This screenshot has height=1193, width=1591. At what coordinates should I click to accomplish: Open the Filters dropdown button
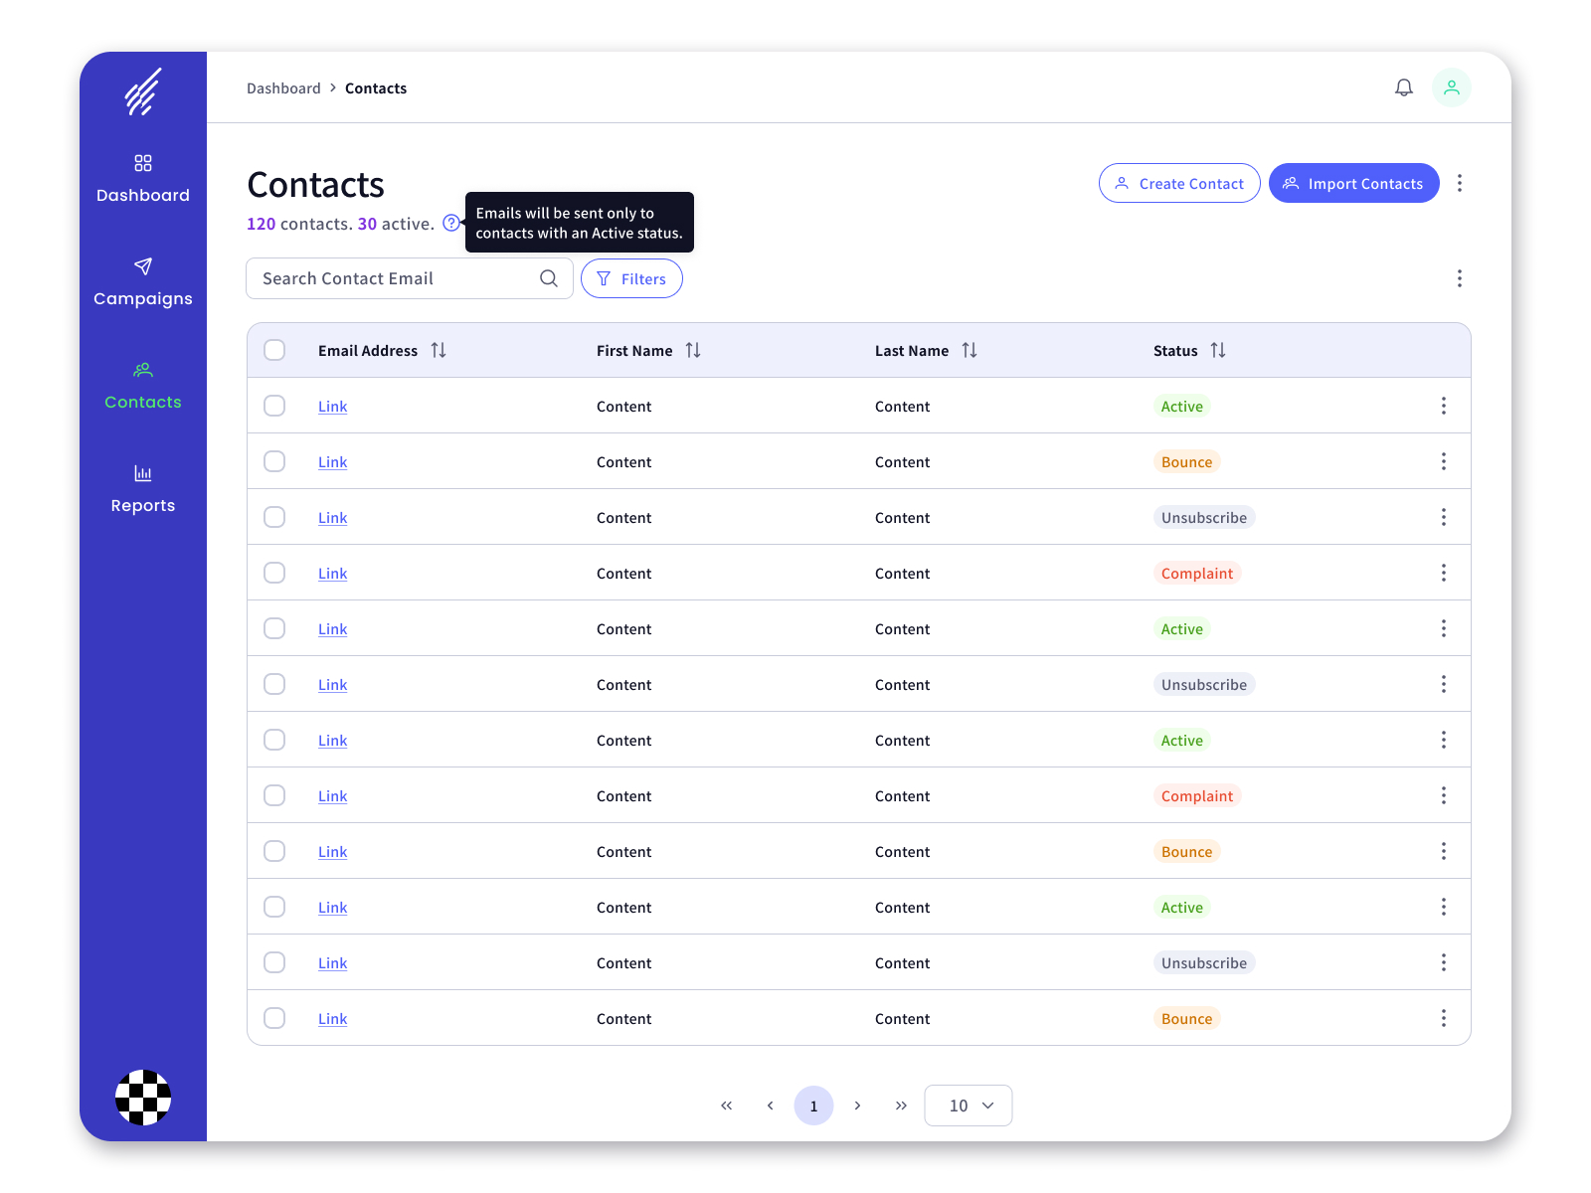[x=631, y=278]
